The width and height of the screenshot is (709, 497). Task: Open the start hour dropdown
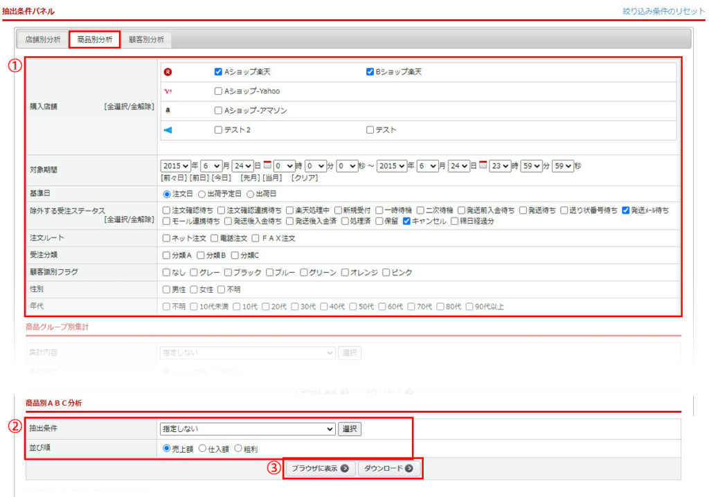click(x=284, y=166)
